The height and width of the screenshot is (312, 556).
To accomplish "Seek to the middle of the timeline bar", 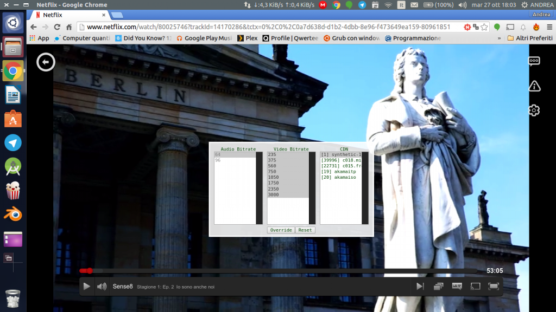I will pyautogui.click(x=279, y=271).
